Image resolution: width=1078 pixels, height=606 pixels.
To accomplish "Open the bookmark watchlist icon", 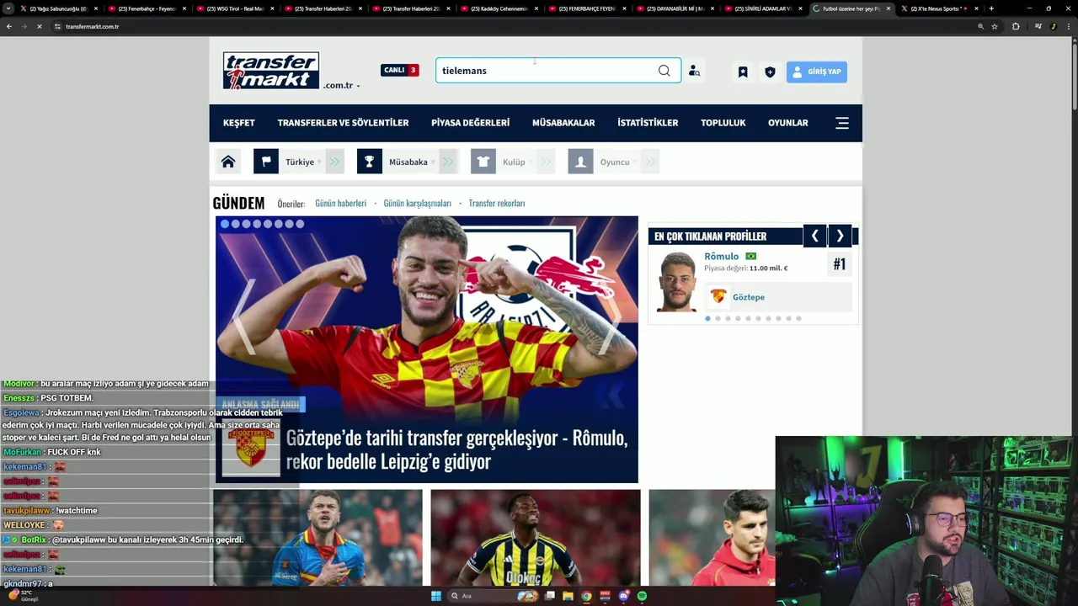I will (743, 72).
